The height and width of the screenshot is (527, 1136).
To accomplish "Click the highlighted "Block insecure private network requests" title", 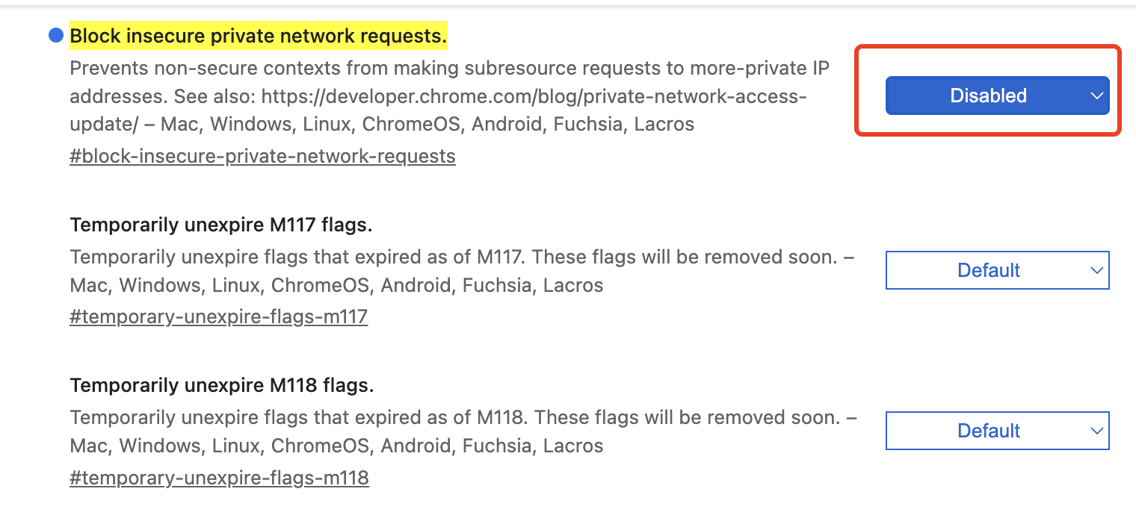I will click(258, 35).
